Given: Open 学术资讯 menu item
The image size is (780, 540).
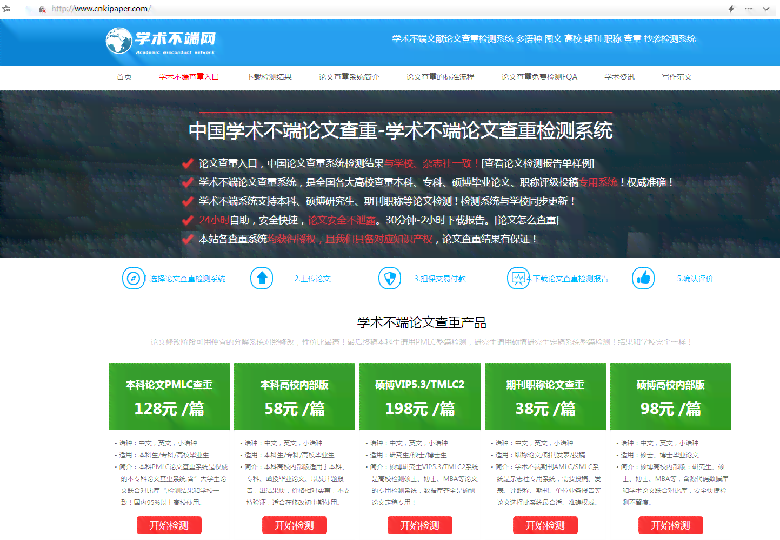Looking at the screenshot, I should [x=619, y=77].
